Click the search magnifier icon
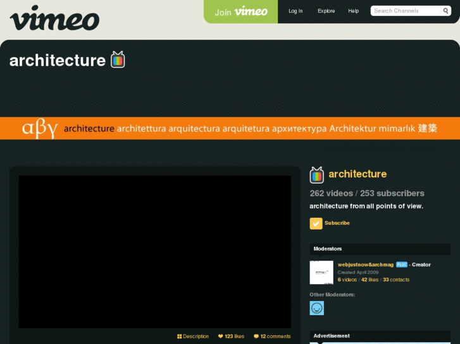460x344 pixels. tap(445, 11)
